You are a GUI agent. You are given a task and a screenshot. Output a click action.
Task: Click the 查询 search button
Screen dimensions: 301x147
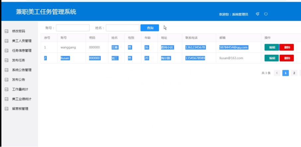click(150, 28)
